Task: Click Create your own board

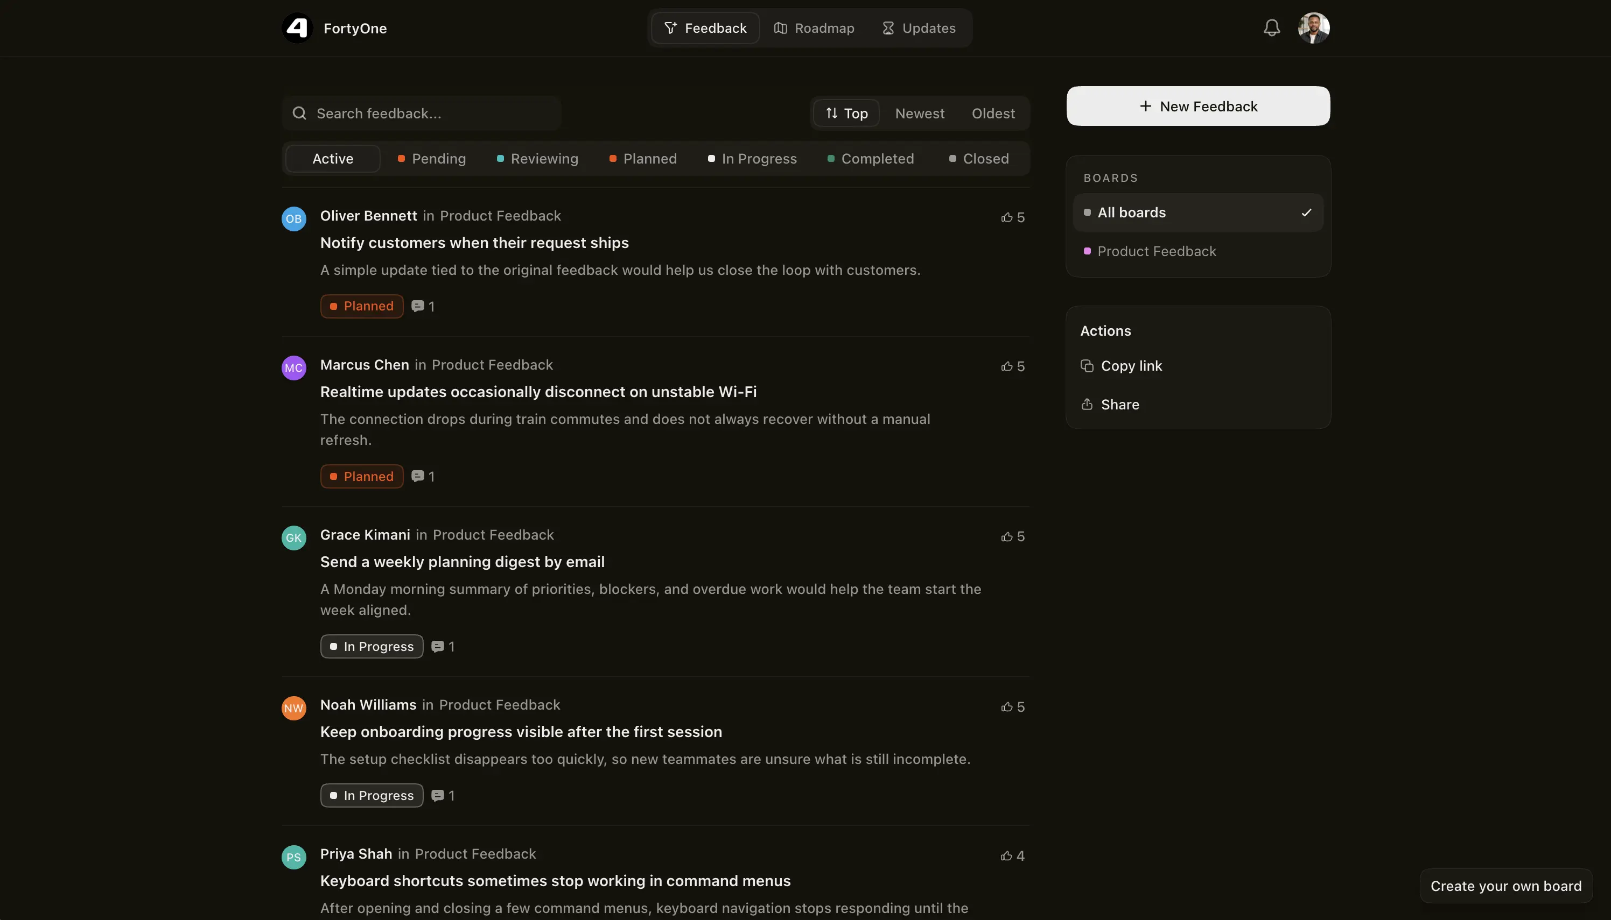Action: (x=1506, y=886)
